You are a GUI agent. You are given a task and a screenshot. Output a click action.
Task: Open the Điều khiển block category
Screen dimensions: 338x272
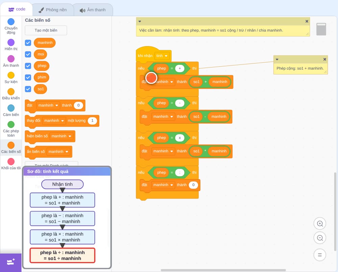(x=11, y=94)
